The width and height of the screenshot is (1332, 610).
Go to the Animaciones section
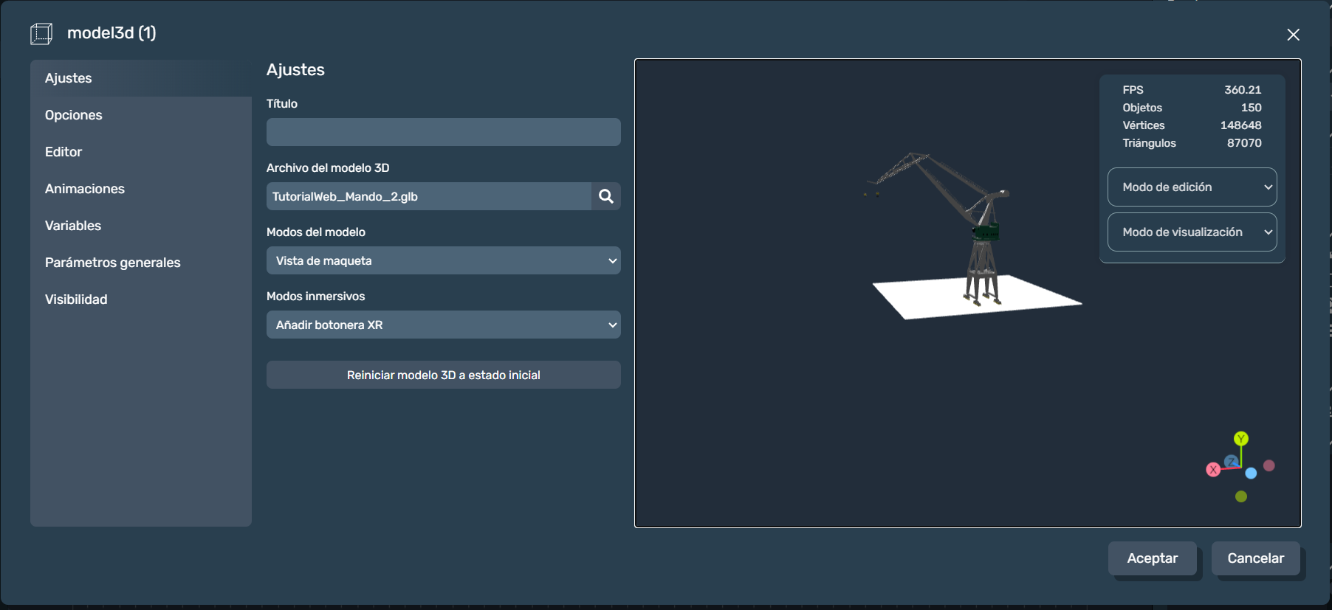tap(141, 189)
